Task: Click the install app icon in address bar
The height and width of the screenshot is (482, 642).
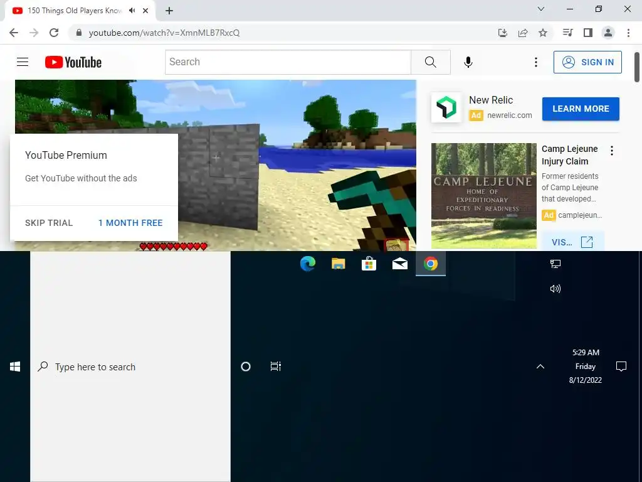Action: pos(502,33)
